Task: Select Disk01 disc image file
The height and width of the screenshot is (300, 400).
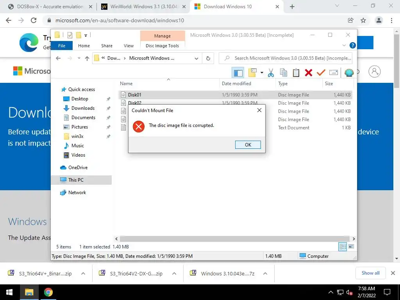Action: (236, 95)
